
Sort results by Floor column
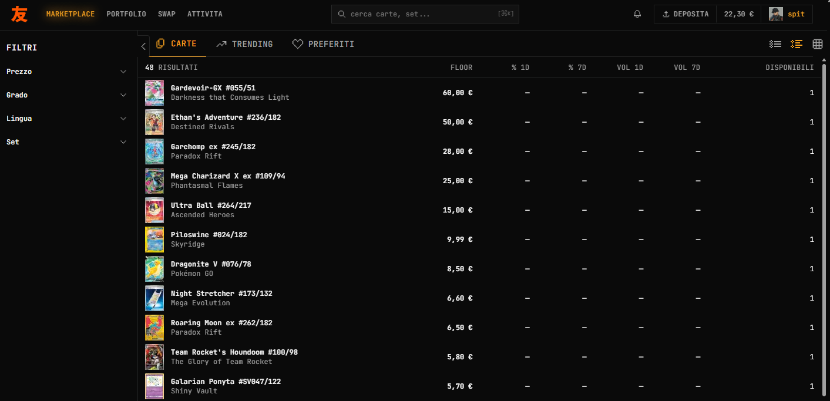461,68
